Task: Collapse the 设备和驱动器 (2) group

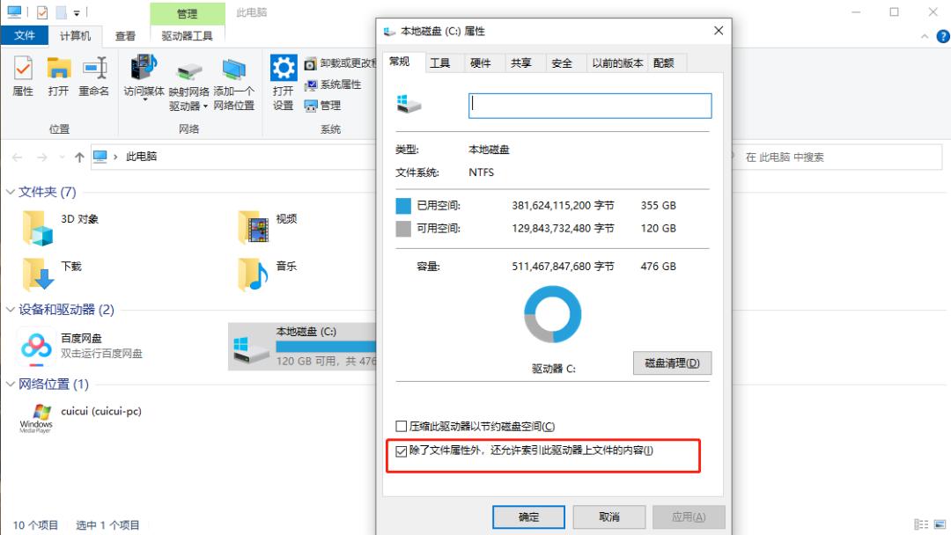Action: (11, 310)
